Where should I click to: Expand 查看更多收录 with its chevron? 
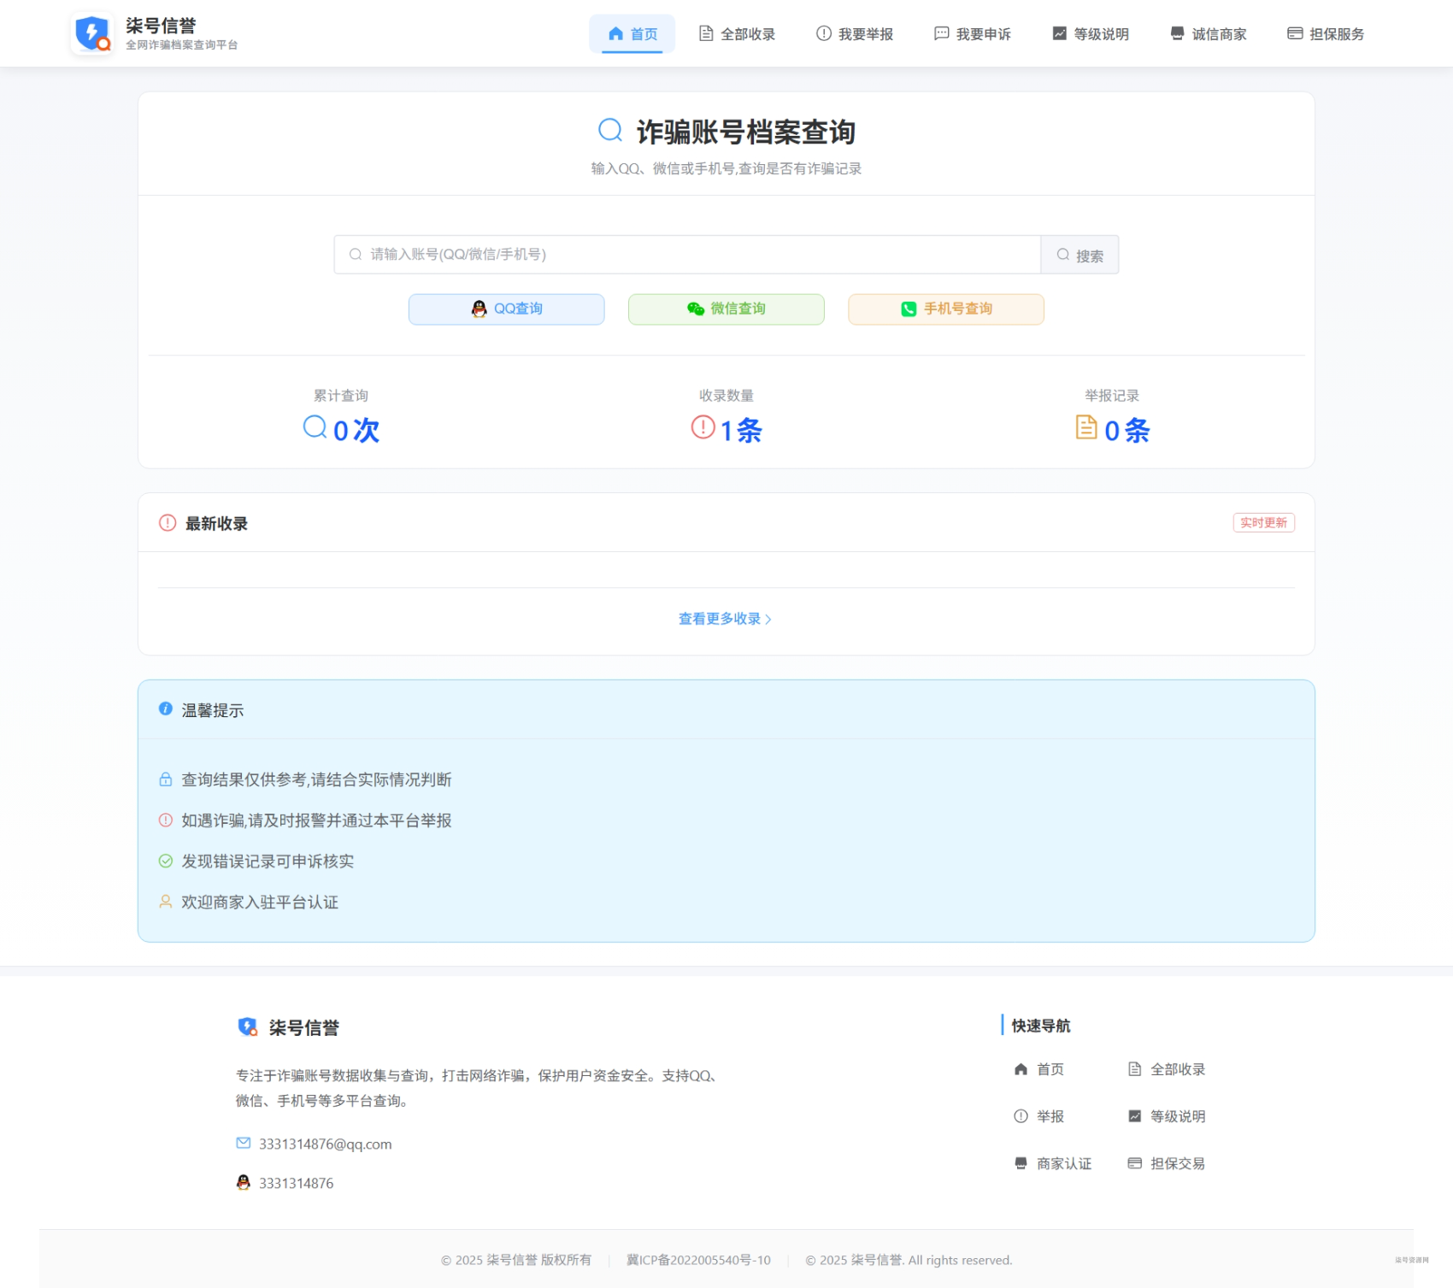(725, 618)
